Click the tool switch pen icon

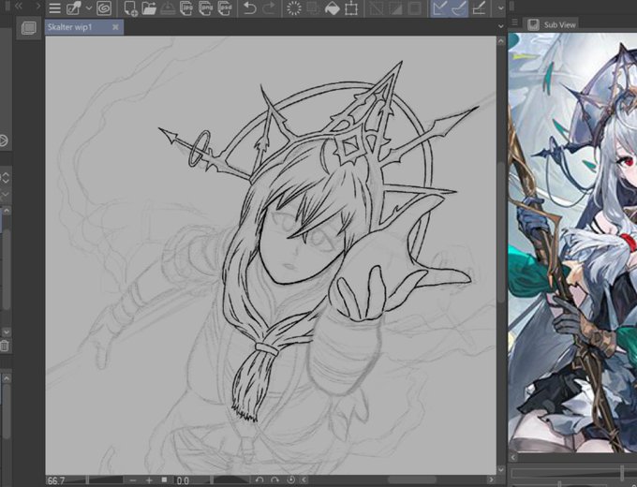coord(74,8)
